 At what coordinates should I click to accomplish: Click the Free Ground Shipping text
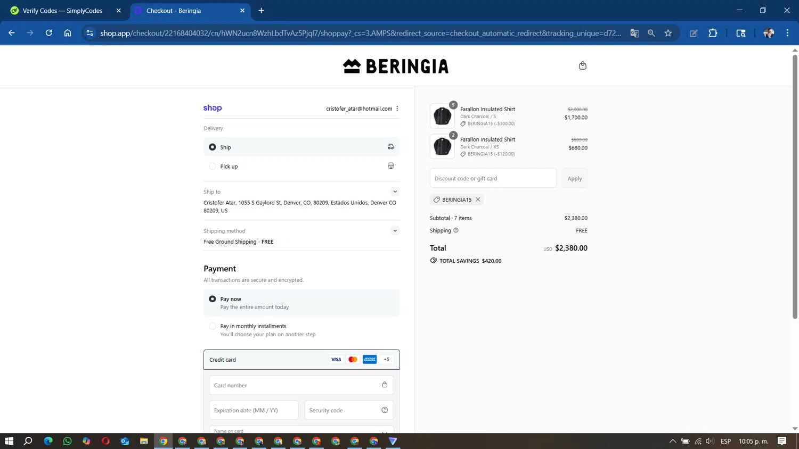(230, 242)
